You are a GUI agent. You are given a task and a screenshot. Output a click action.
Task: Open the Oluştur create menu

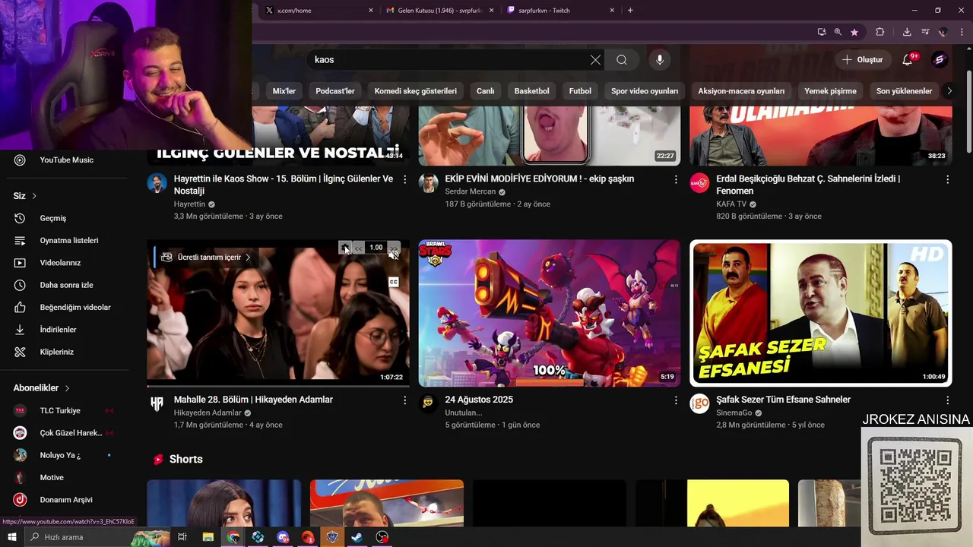pos(862,60)
